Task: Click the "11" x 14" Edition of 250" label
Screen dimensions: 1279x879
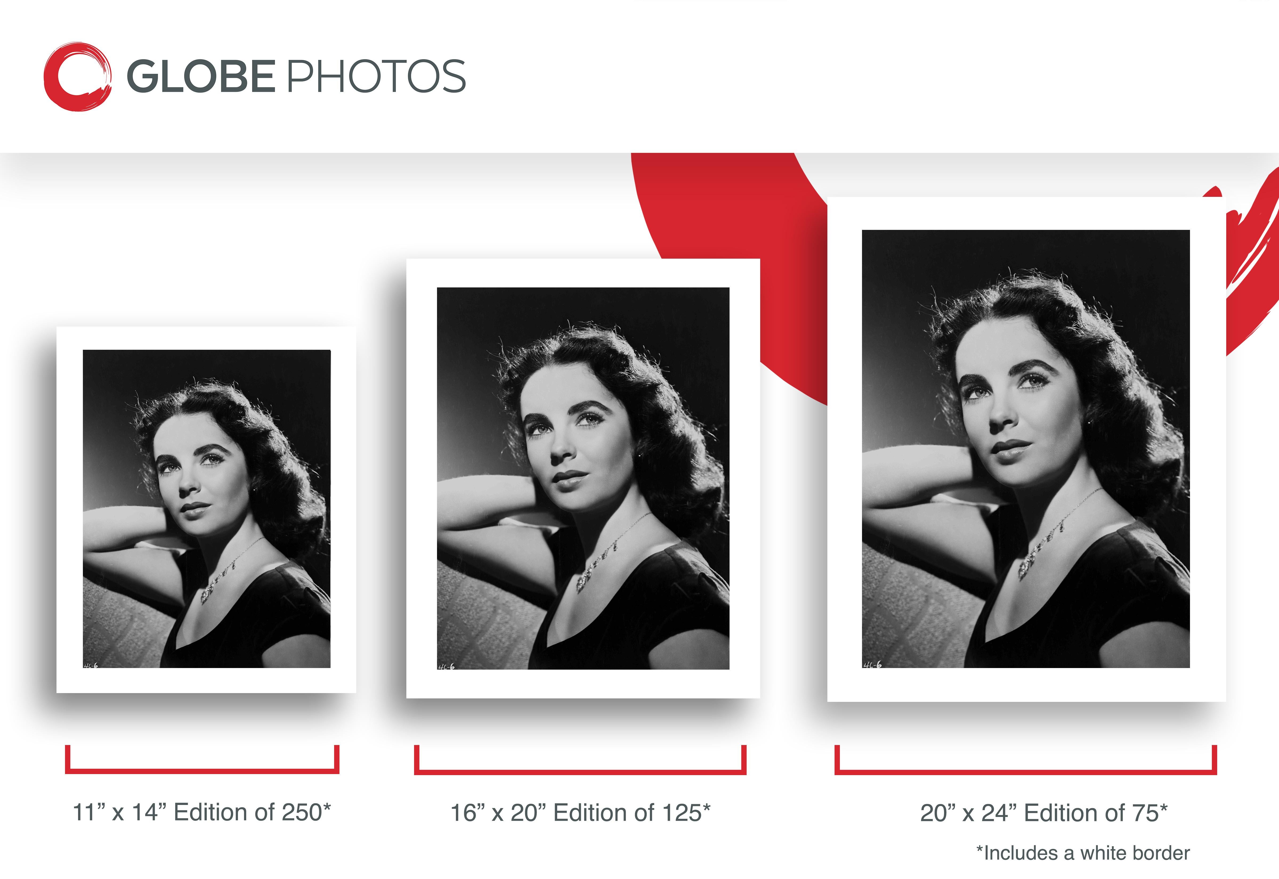Action: [x=202, y=812]
